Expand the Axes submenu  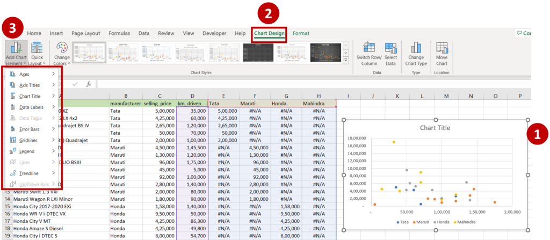(32, 74)
